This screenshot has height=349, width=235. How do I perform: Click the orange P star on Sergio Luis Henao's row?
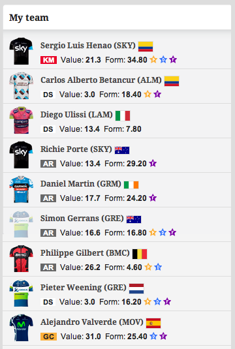coord(153,59)
